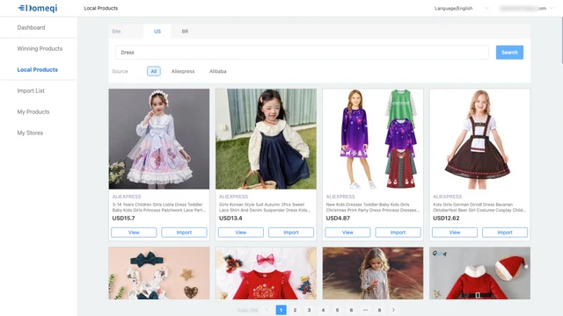Go to next pagination page arrow
The height and width of the screenshot is (316, 563).
pos(393,310)
